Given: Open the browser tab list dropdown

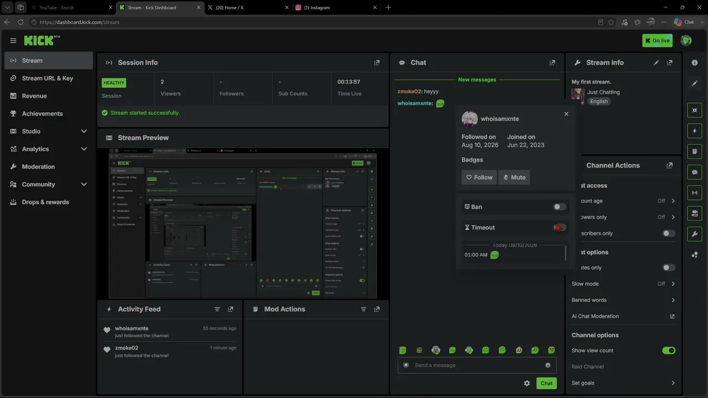Looking at the screenshot, I should (7, 8).
